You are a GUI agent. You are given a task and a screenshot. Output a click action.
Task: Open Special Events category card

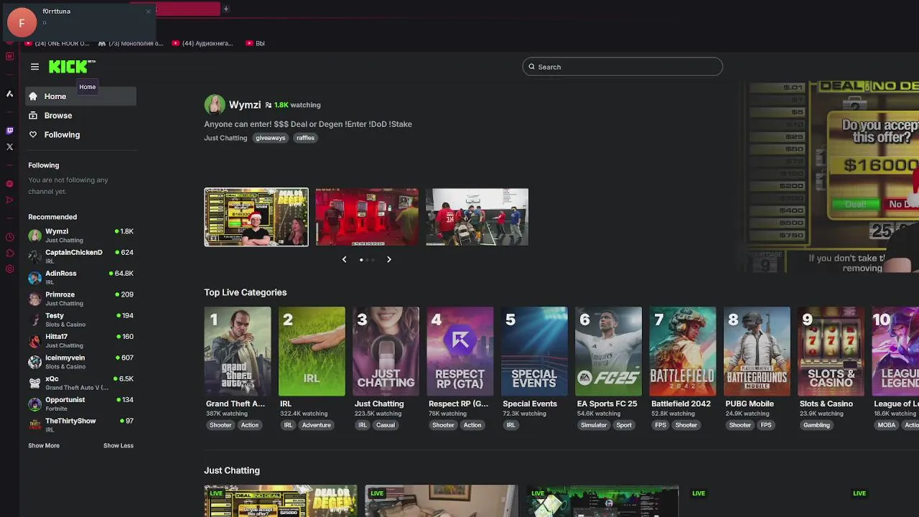[x=534, y=352]
